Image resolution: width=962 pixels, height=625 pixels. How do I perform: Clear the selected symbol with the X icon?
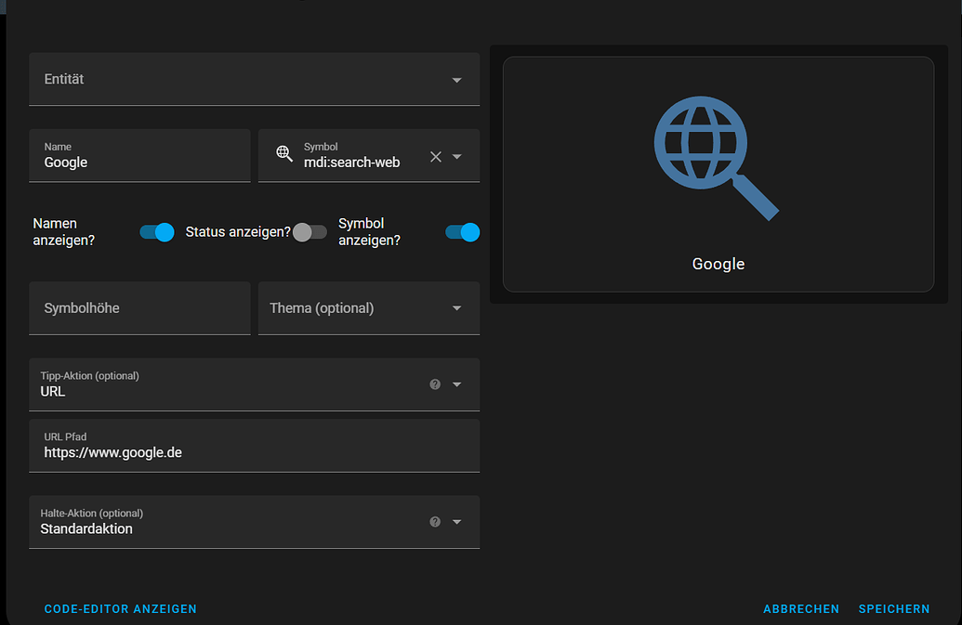[x=435, y=156]
